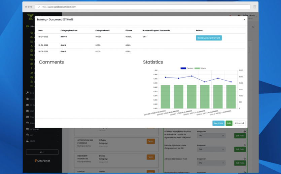
Task: Click the Mail envelope icon
Action: [27, 111]
